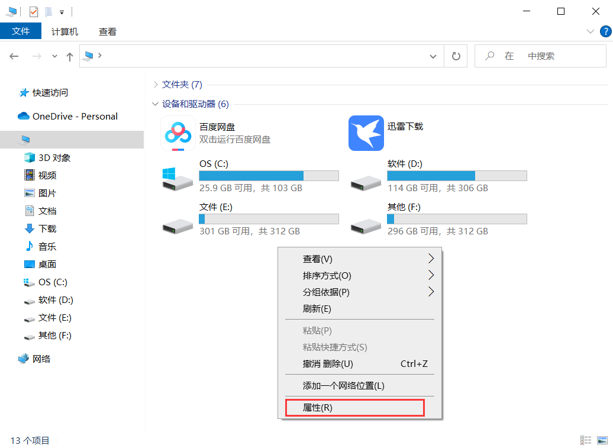Open the 排序方式(O) submenu
The width and height of the screenshot is (613, 448).
[x=360, y=276]
